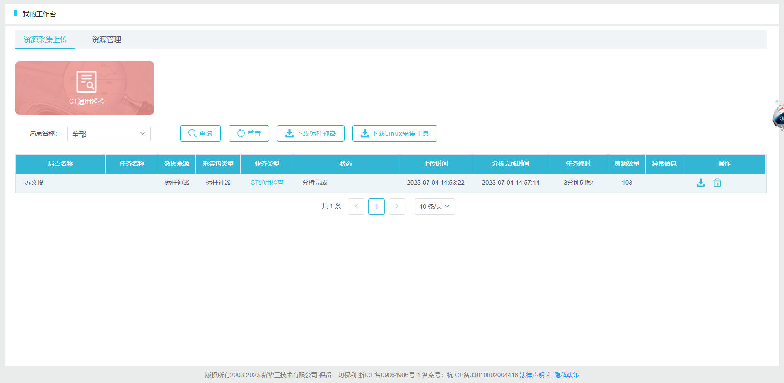This screenshot has width=784, height=383.
Task: Click the 下载Linux采集工具 button
Action: pos(395,133)
